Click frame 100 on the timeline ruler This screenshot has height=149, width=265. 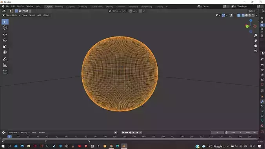coord(105,136)
